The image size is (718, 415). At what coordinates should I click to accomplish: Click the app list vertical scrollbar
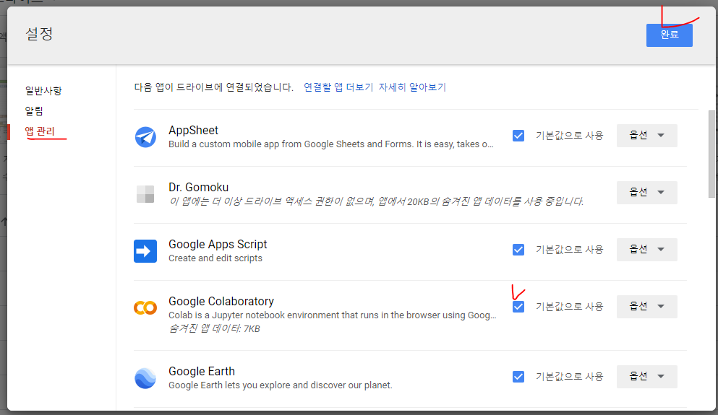click(711, 154)
